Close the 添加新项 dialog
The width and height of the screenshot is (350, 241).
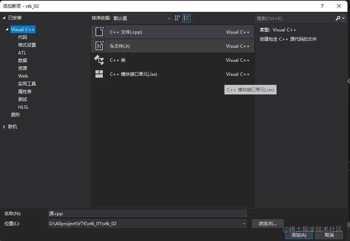click(x=339, y=6)
